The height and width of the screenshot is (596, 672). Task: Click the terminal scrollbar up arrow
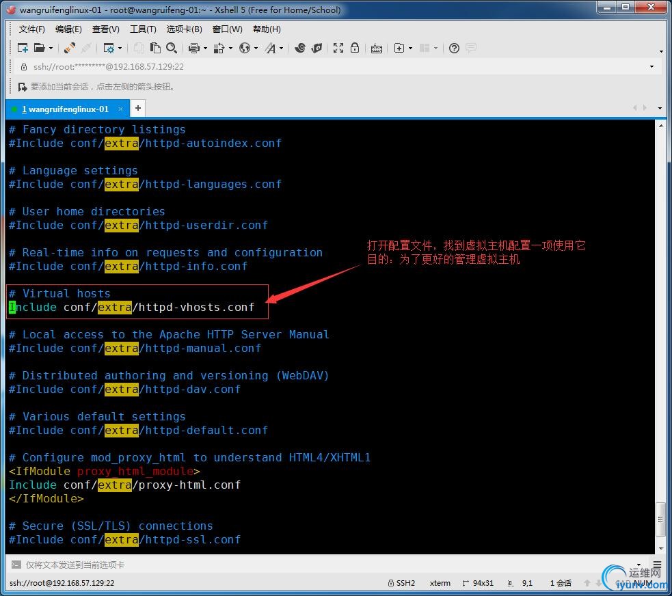click(x=660, y=126)
